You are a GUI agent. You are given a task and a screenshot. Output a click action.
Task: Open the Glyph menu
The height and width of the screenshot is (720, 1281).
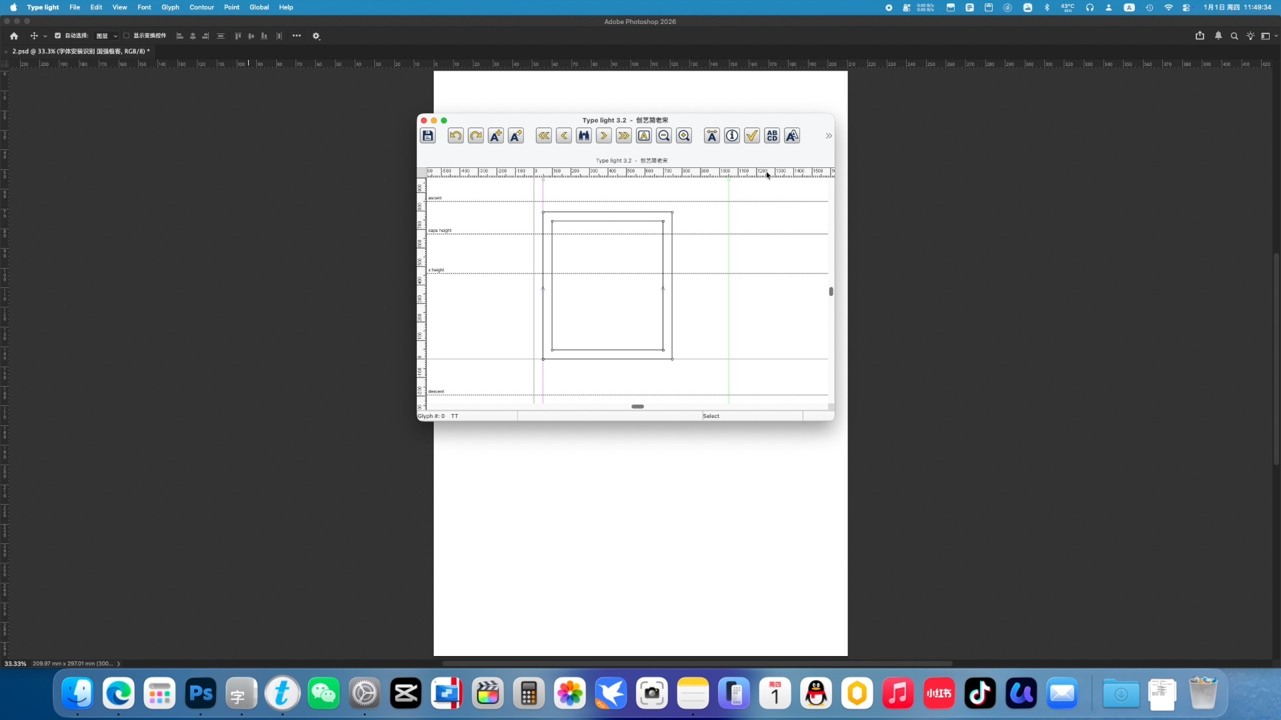[170, 7]
